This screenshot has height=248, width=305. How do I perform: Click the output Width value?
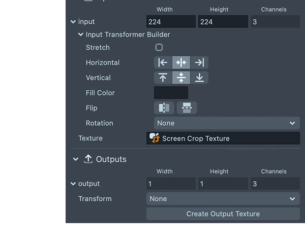pos(171,184)
